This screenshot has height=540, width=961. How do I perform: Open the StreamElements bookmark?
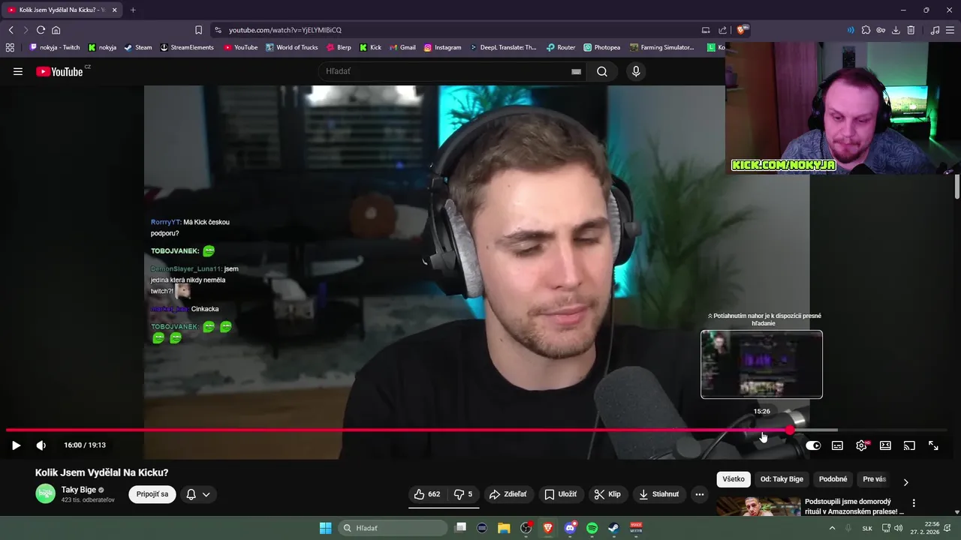pos(187,47)
